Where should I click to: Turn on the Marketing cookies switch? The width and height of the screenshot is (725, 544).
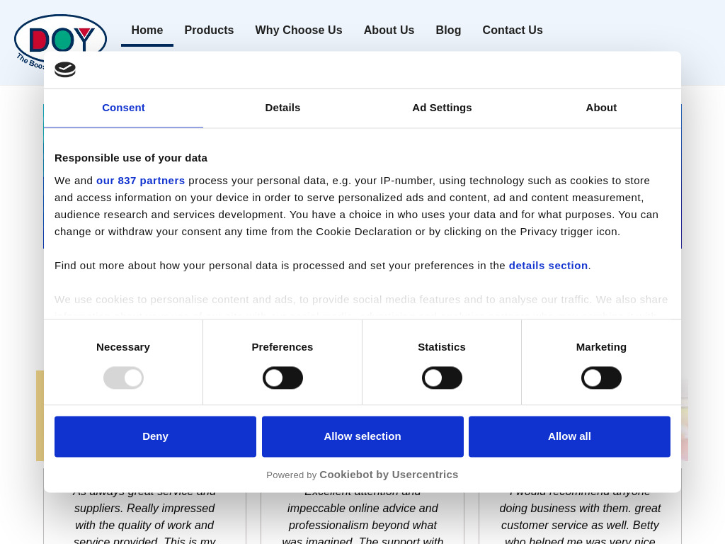point(601,378)
